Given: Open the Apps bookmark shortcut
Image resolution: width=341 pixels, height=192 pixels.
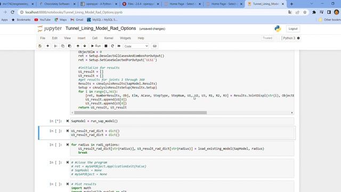Looking at the screenshot, I should [4, 20].
